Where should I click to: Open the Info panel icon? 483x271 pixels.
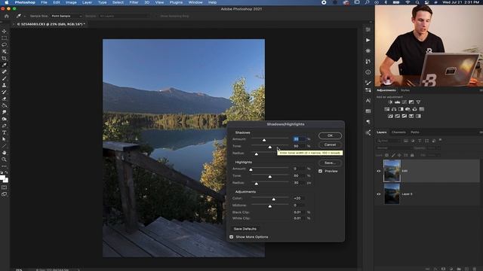pyautogui.click(x=368, y=72)
